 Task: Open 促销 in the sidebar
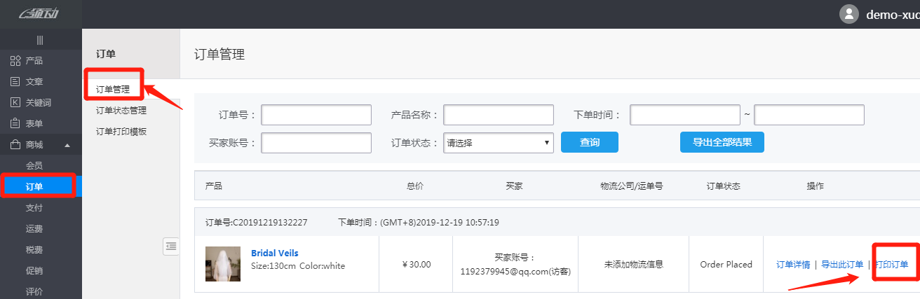coord(34,270)
